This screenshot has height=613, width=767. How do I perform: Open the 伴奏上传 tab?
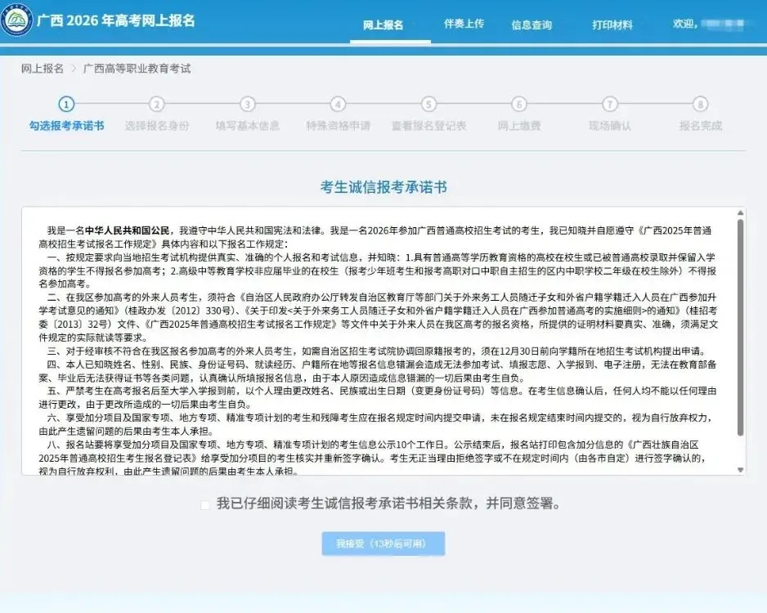pyautogui.click(x=464, y=24)
